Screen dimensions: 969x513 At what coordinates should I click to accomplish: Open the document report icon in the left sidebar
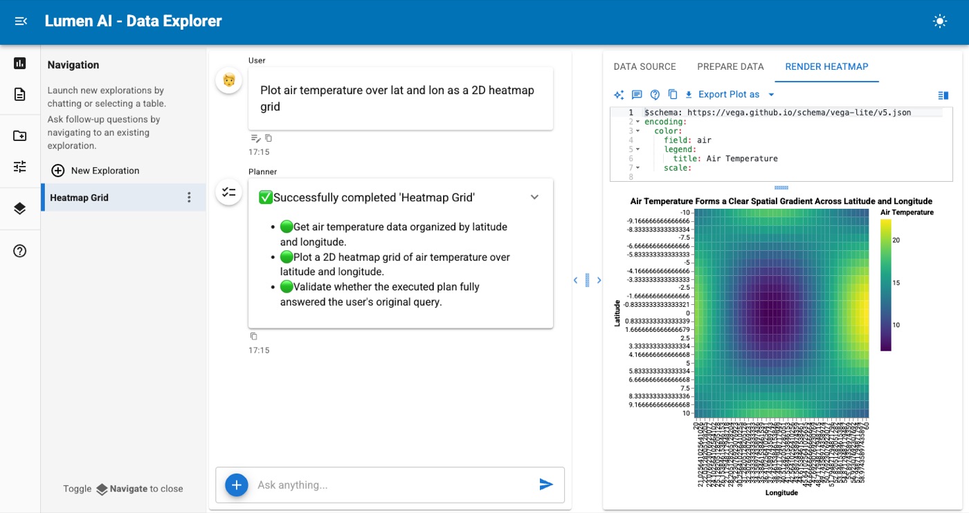pos(20,95)
